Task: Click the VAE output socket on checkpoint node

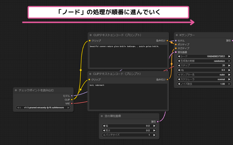Action: (72, 104)
